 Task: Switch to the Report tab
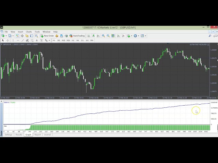pyautogui.click(x=37, y=135)
